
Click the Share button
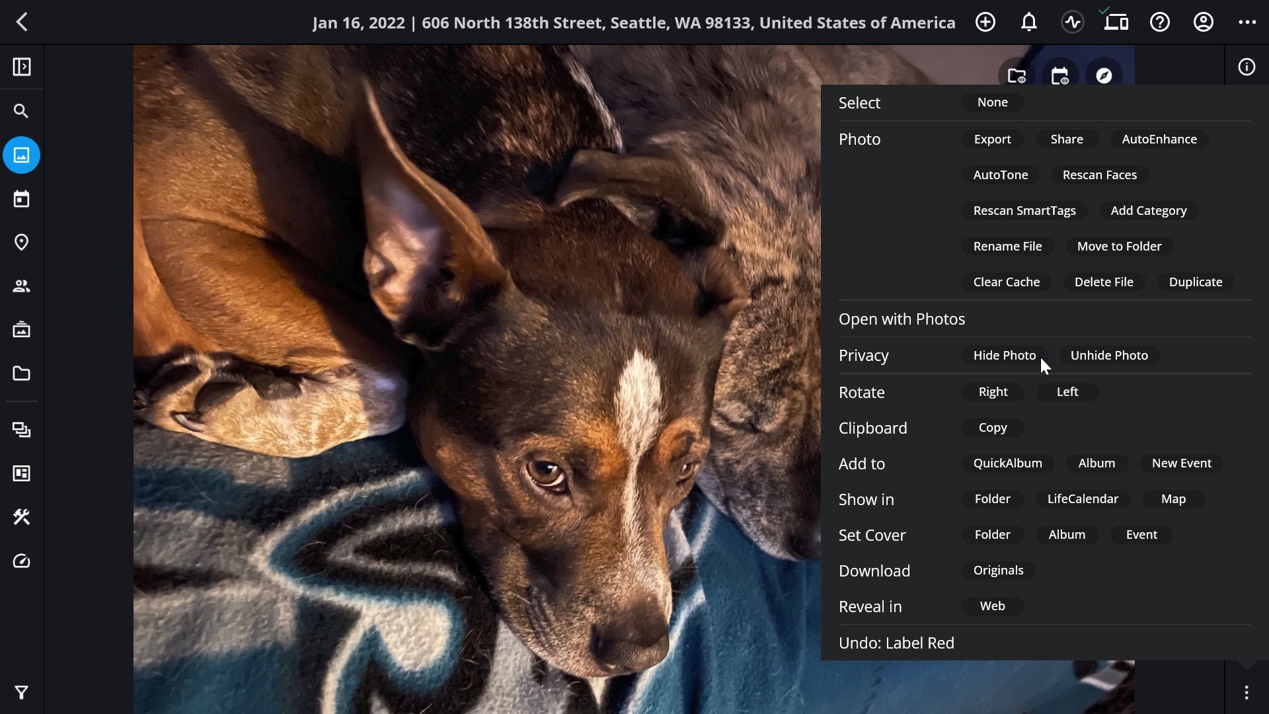pyautogui.click(x=1067, y=139)
